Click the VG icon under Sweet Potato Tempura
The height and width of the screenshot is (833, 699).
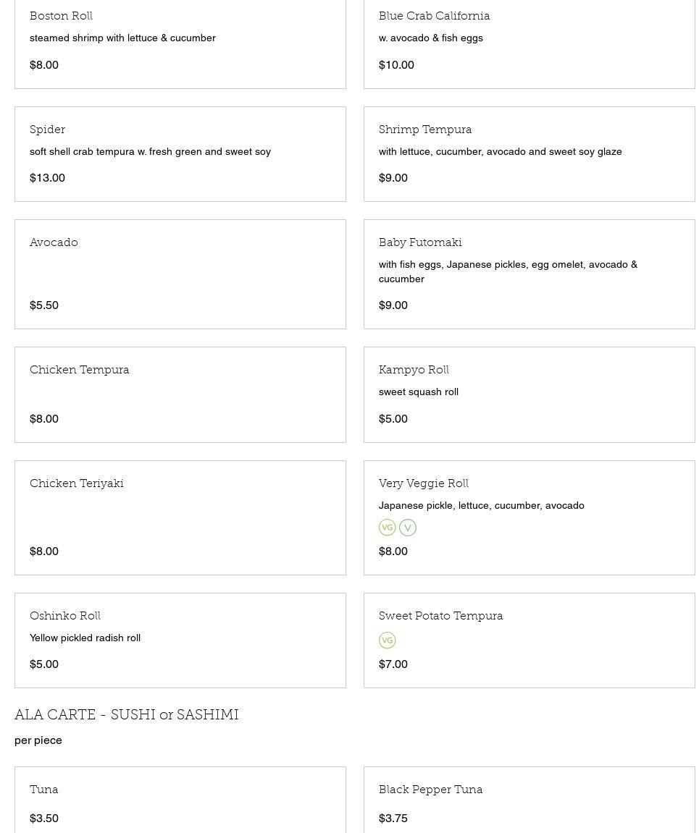point(388,640)
